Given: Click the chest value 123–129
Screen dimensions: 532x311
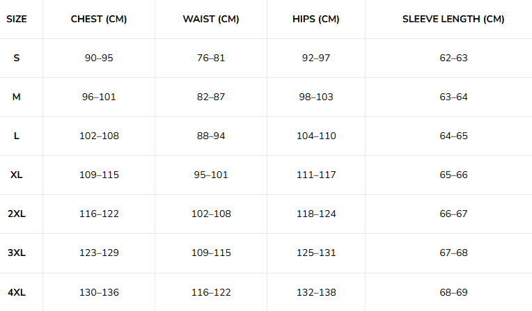Looking at the screenshot, I should pyautogui.click(x=99, y=253).
